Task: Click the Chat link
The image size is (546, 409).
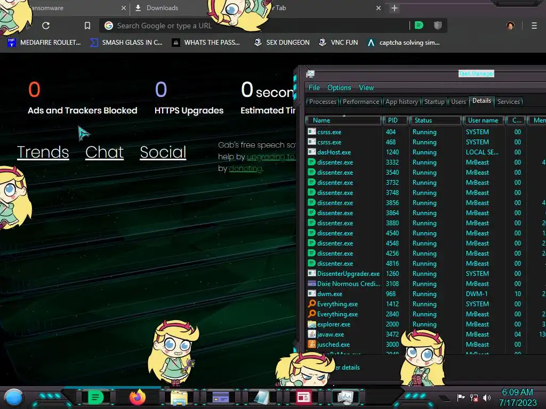Action: pyautogui.click(x=105, y=152)
